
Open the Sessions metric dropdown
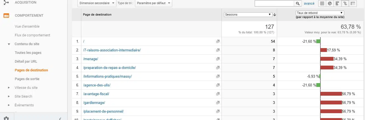click(248, 15)
